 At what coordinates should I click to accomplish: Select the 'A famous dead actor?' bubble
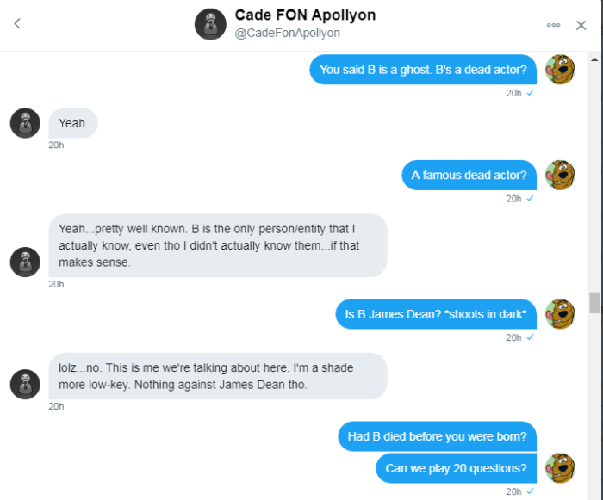tap(469, 176)
